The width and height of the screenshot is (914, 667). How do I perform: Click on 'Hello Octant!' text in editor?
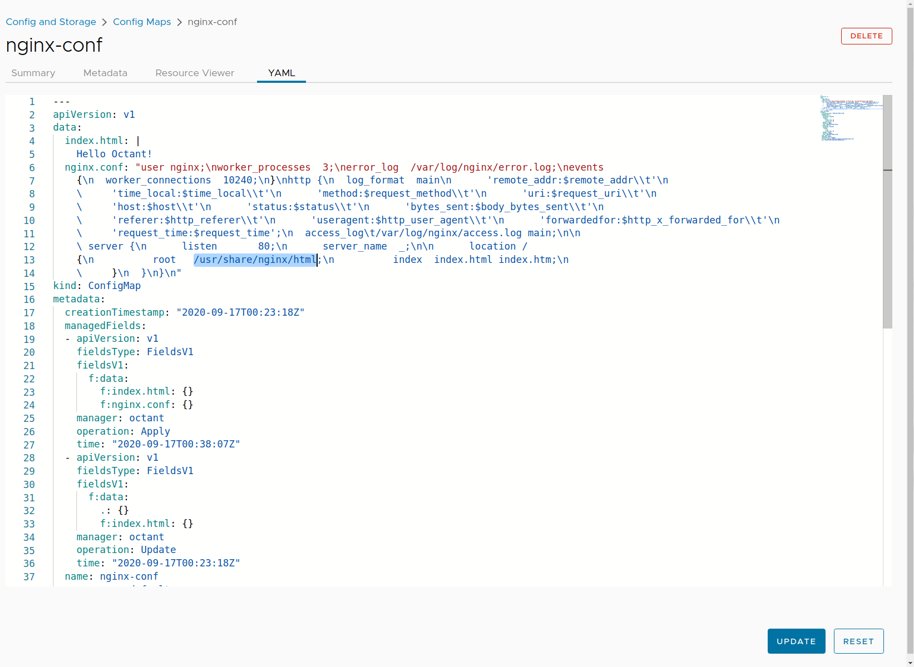(x=114, y=154)
